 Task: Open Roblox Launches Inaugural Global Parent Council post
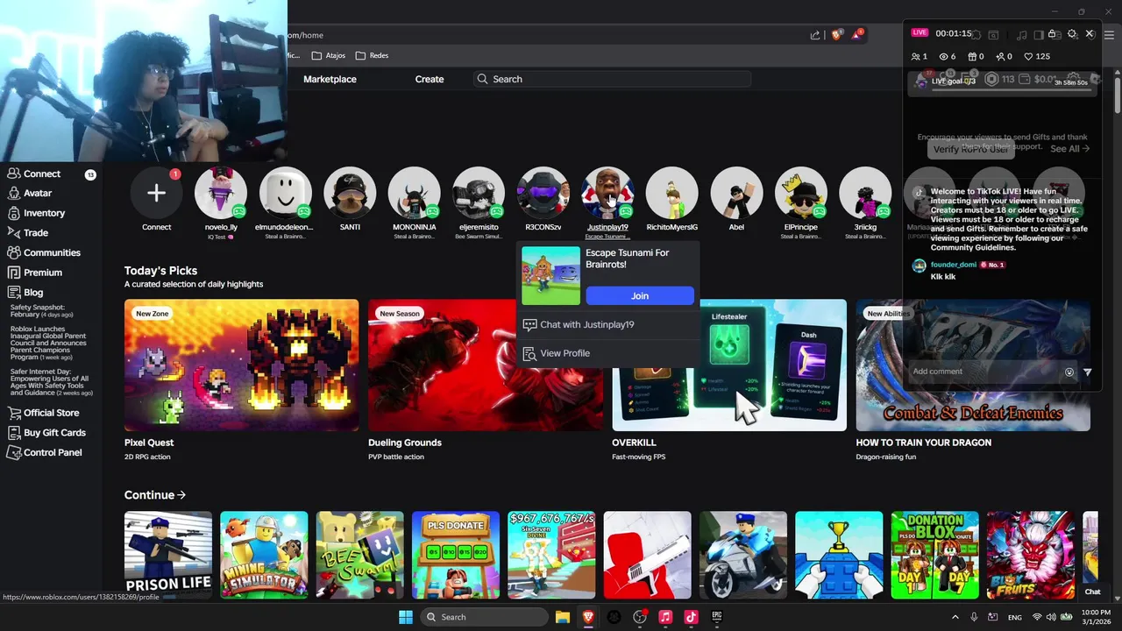tap(49, 343)
